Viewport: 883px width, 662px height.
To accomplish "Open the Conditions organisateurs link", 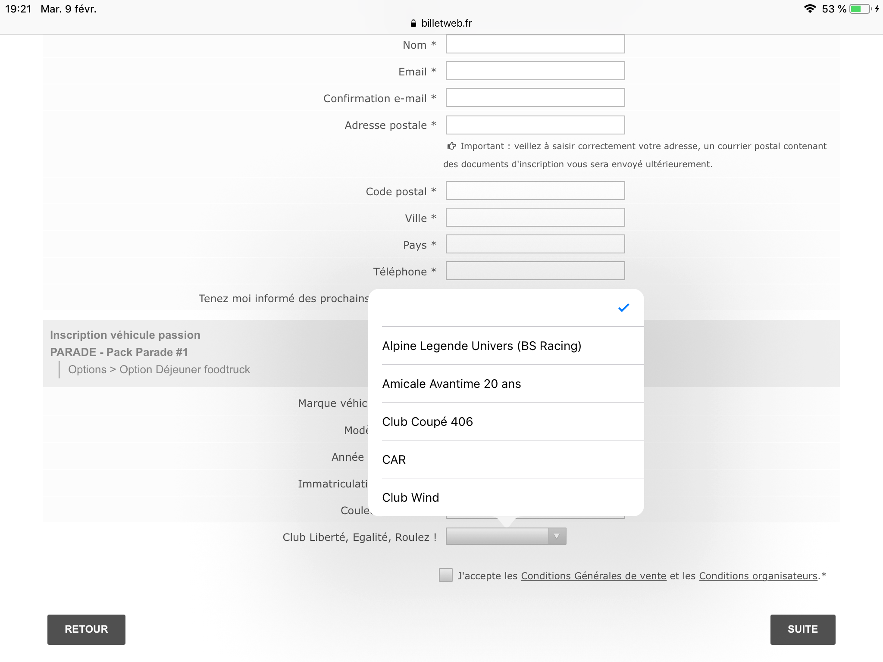I will (x=758, y=576).
